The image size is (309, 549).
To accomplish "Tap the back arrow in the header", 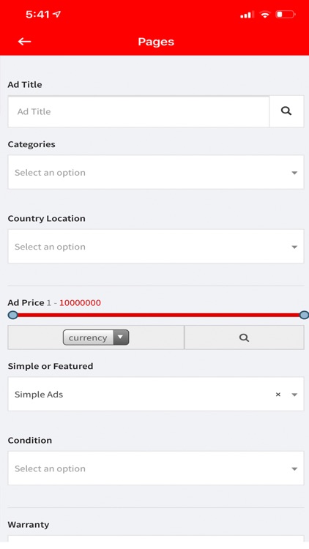I will (x=24, y=41).
